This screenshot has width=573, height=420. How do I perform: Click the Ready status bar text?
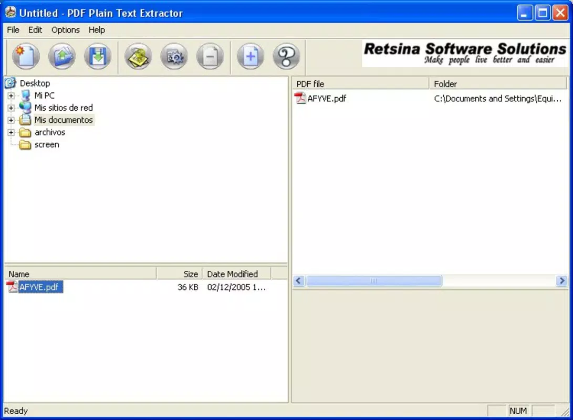pos(16,411)
